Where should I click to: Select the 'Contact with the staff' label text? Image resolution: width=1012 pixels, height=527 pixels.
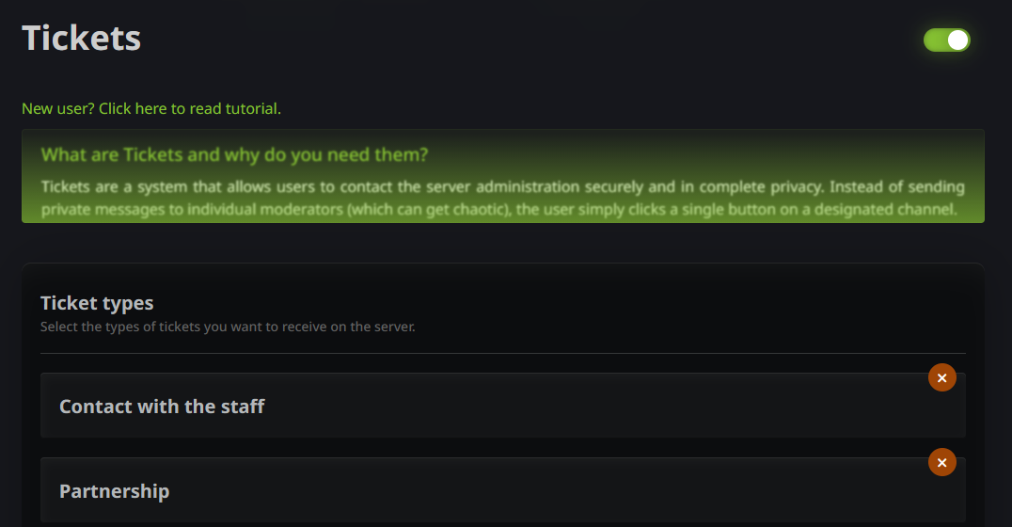162,407
